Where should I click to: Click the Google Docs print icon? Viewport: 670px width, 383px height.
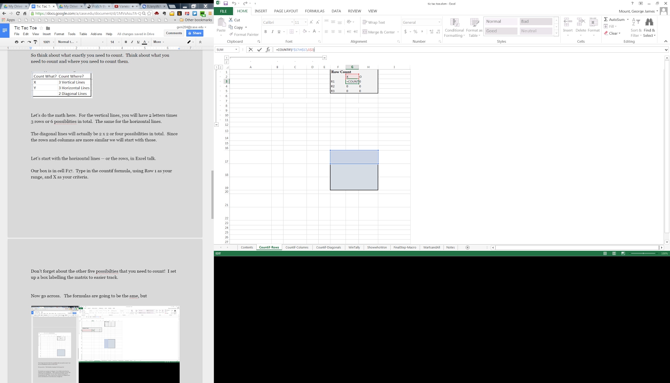pyautogui.click(x=16, y=42)
